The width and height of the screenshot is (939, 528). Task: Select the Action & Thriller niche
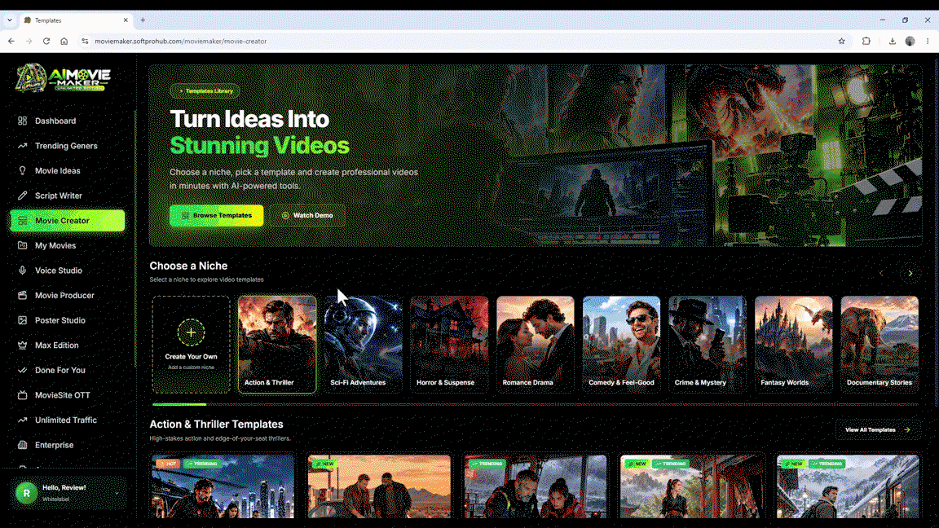(x=277, y=344)
